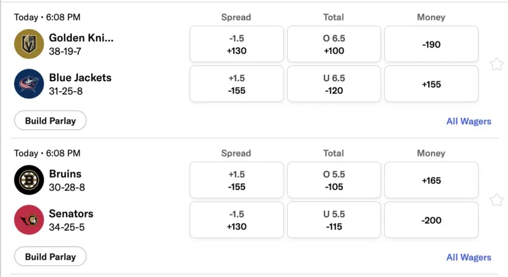Pick Blue Jackets +1.5 spread at -155
The height and width of the screenshot is (277, 508).
pos(236,84)
